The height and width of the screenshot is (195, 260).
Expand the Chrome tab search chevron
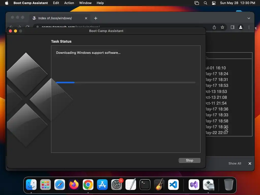(x=249, y=18)
